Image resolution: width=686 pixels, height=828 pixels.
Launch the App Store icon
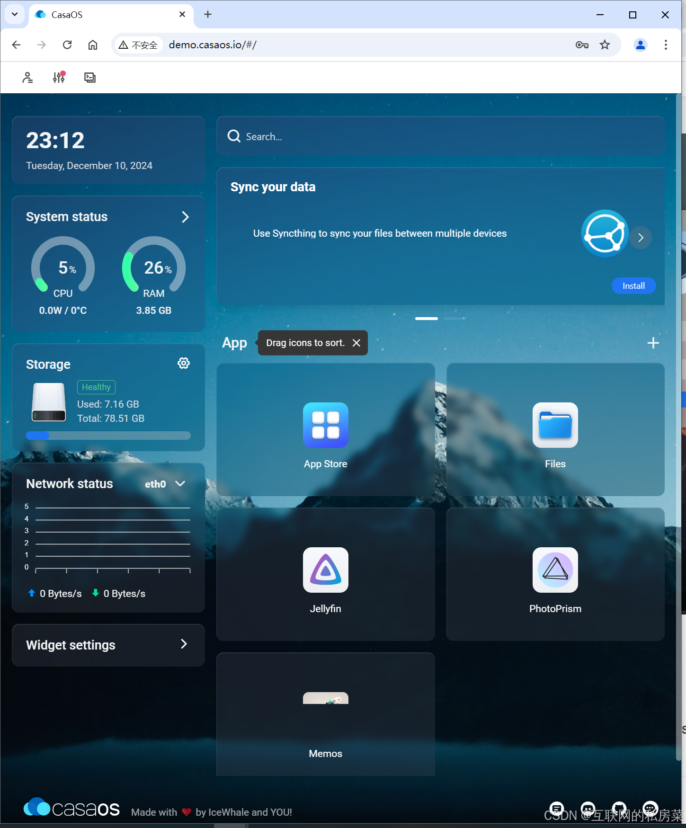(325, 425)
